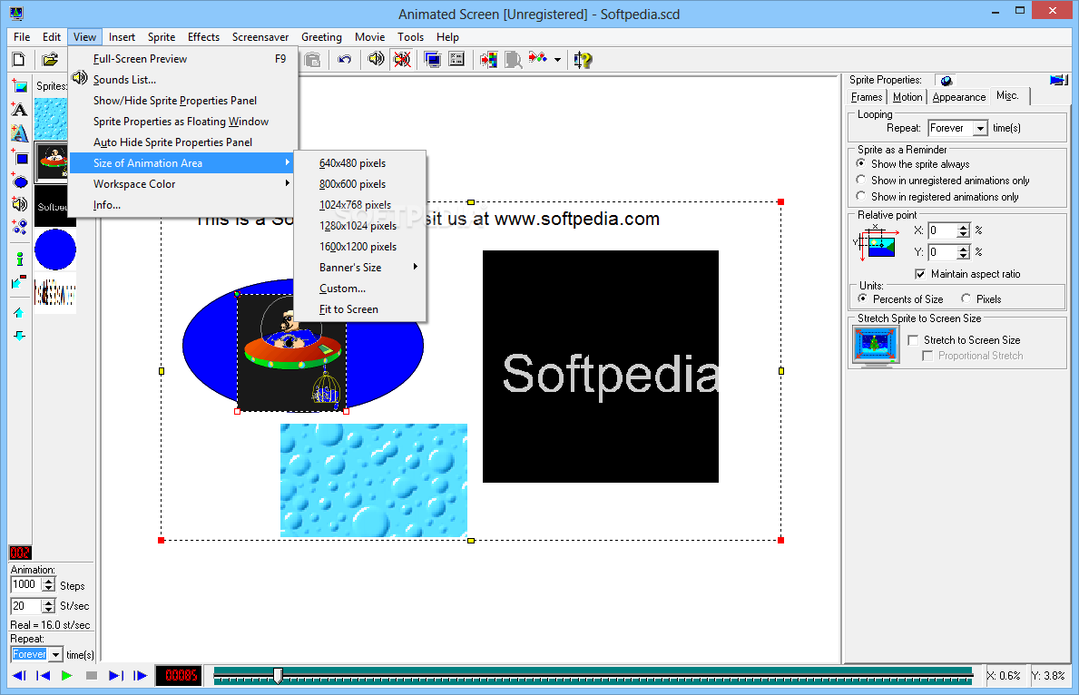Open the Animation Repeat dropdown at bottom left
1079x695 pixels.
[55, 654]
